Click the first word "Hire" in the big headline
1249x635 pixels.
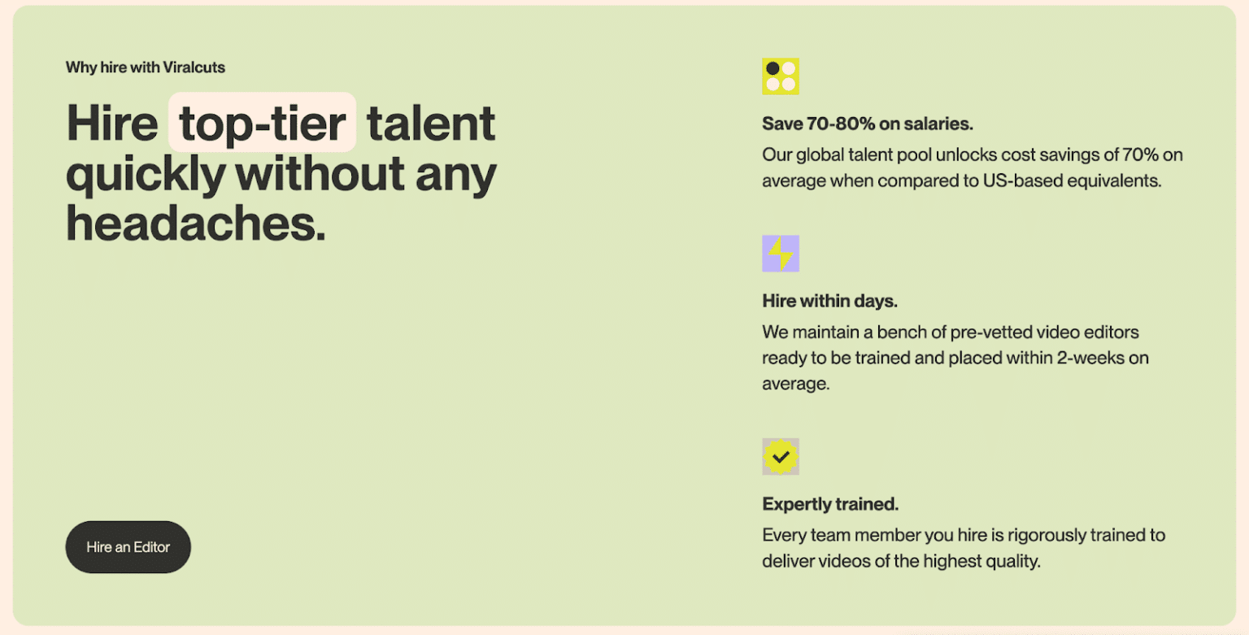(112, 123)
